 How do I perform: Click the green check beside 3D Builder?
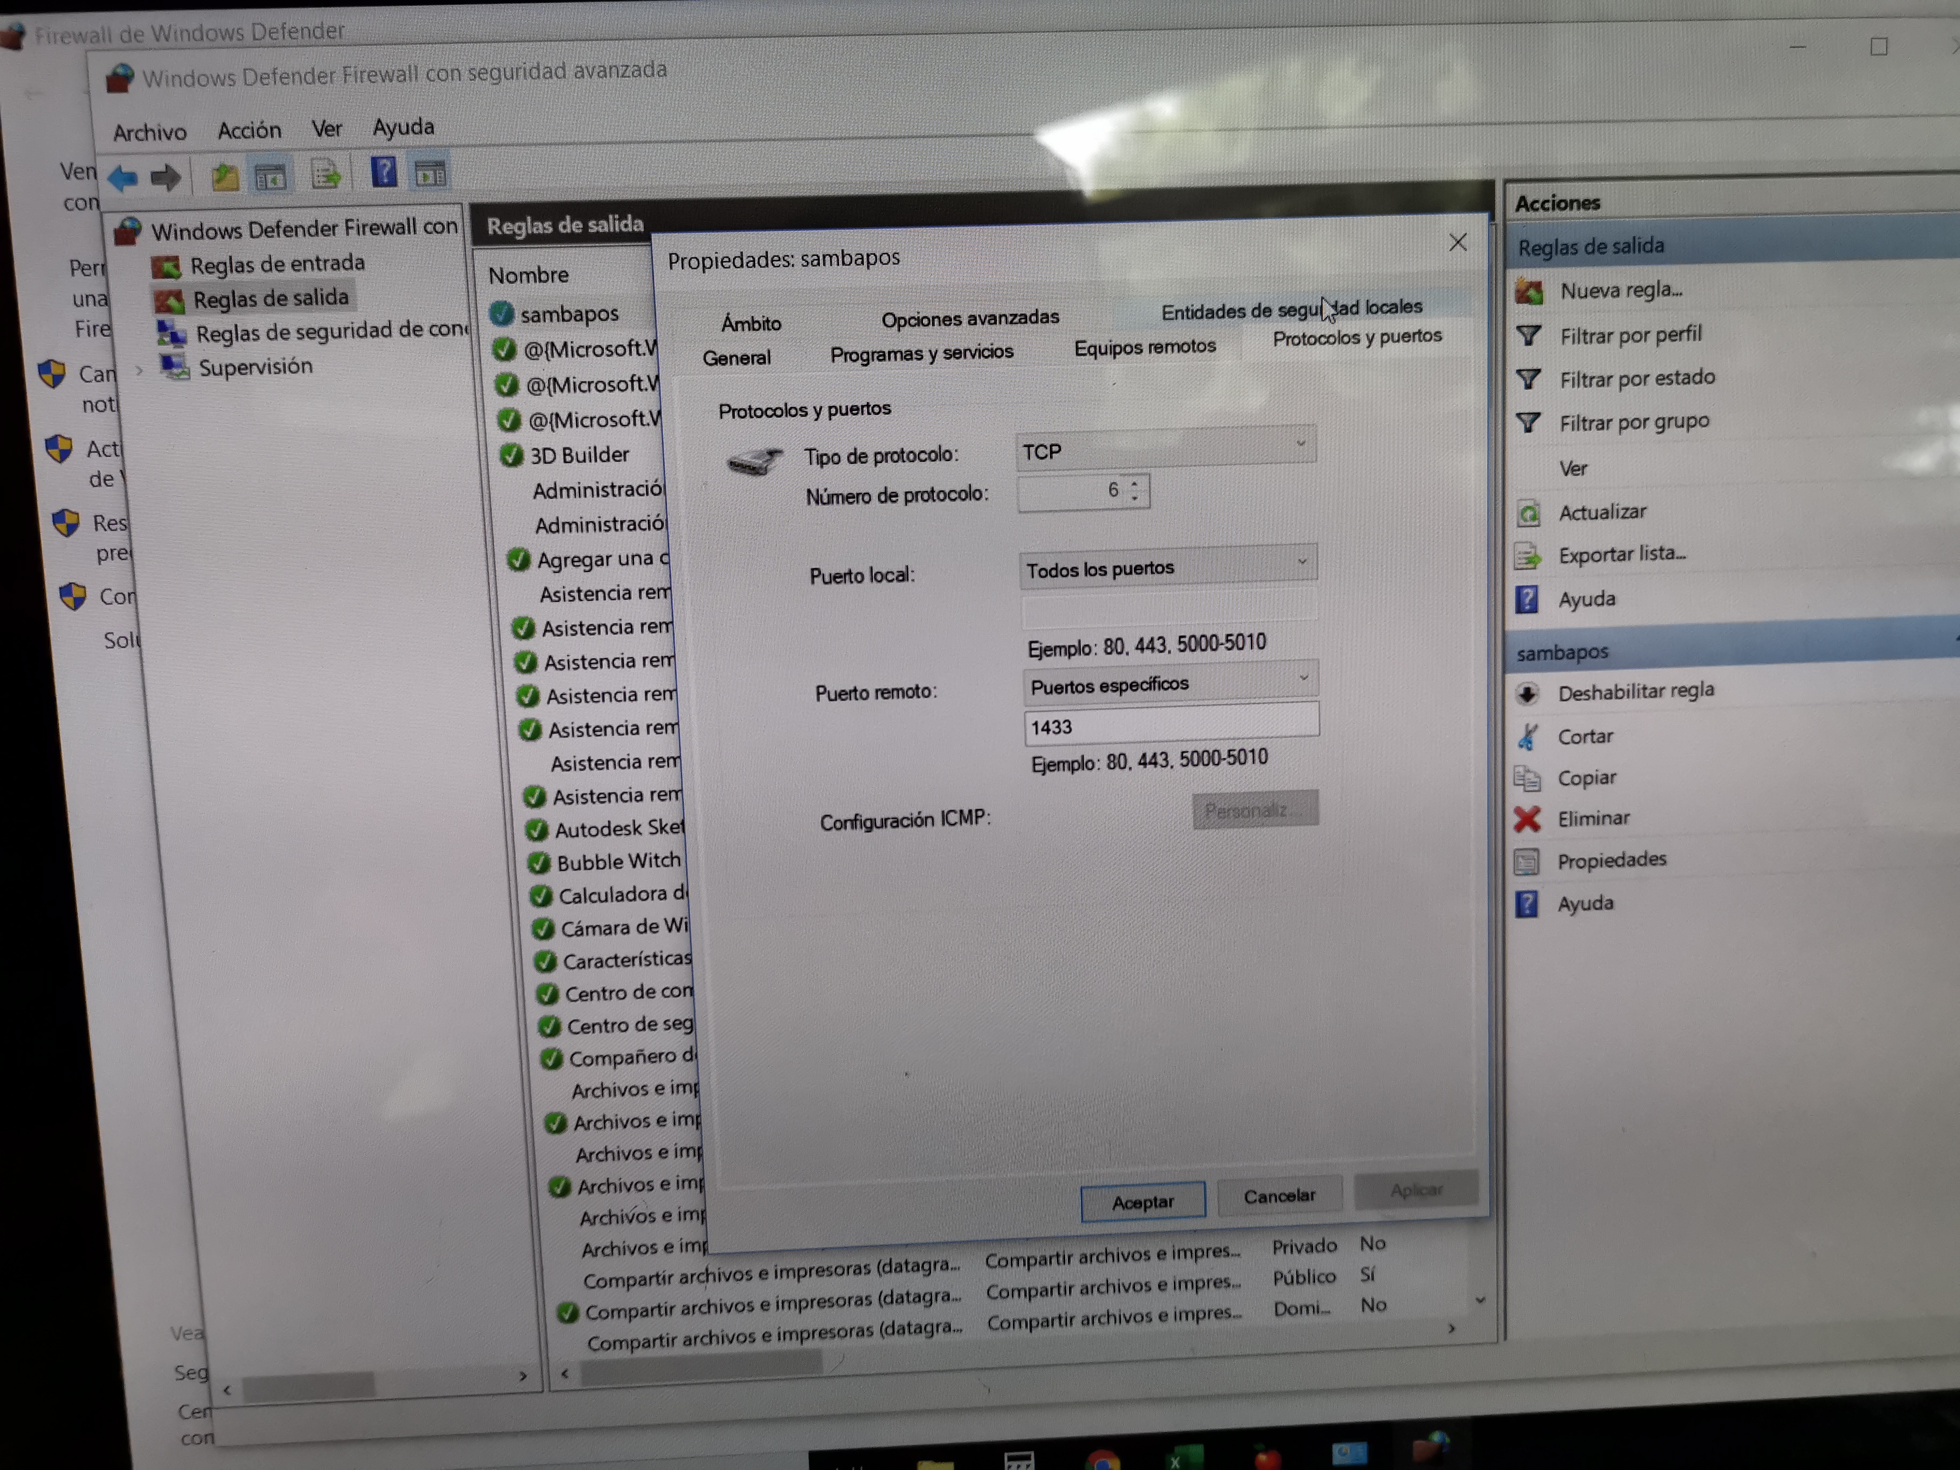[x=511, y=456]
